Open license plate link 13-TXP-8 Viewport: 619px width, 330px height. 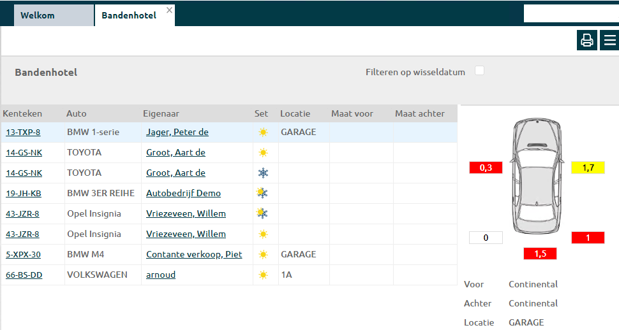click(x=23, y=133)
